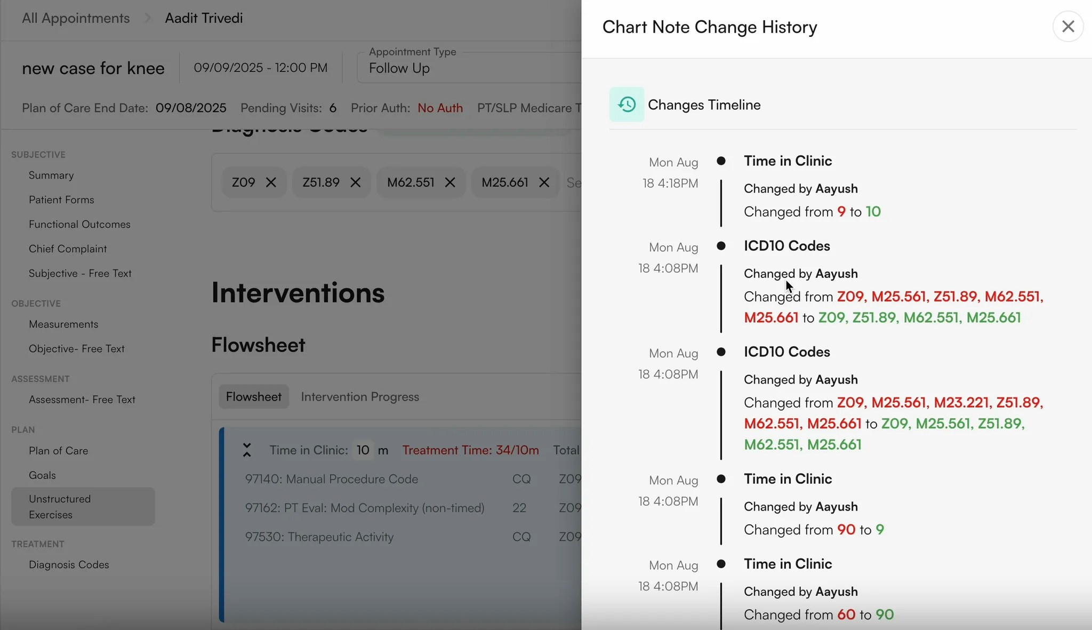The height and width of the screenshot is (630, 1092).
Task: Open the Chief Complaint section
Action: coord(68,249)
